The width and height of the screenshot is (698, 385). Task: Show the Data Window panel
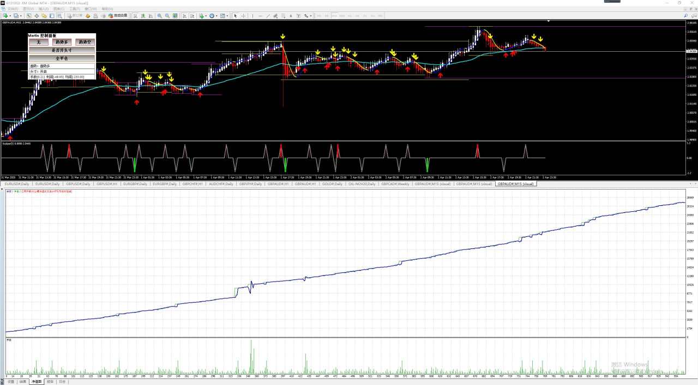(x=37, y=16)
